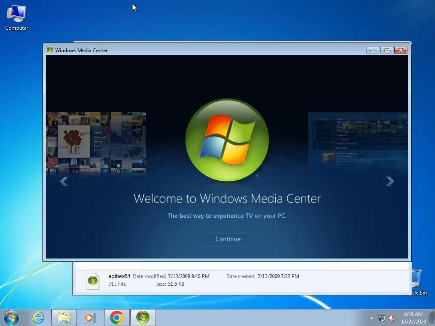Close the Windows Media Center window
This screenshot has width=435, height=326.
coord(401,51)
